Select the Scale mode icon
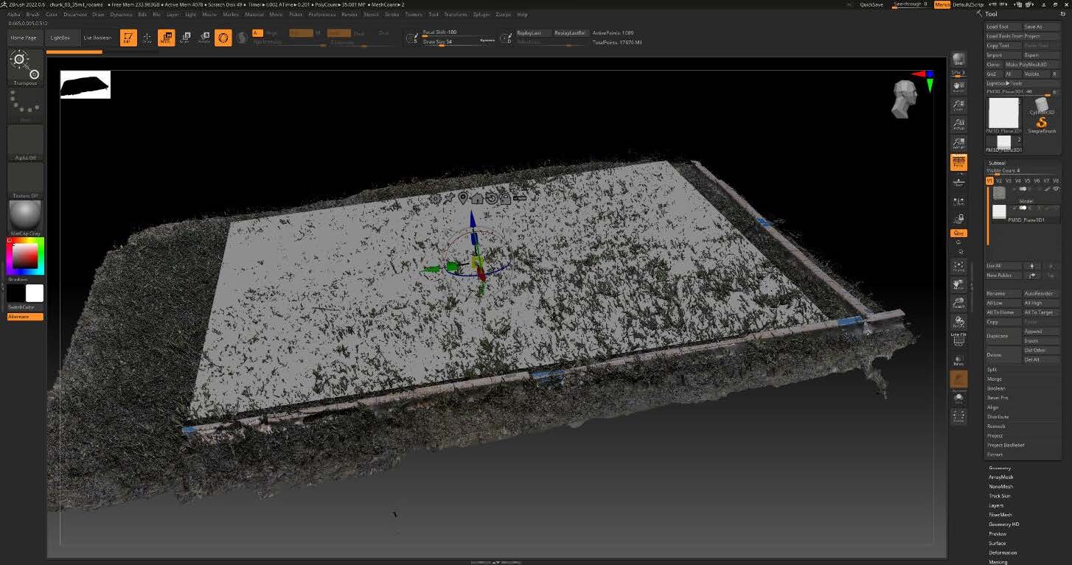Viewport: 1072px width, 565px height. pyautogui.click(x=186, y=37)
